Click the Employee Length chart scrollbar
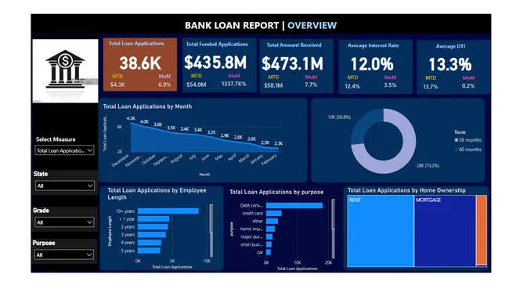 211,230
